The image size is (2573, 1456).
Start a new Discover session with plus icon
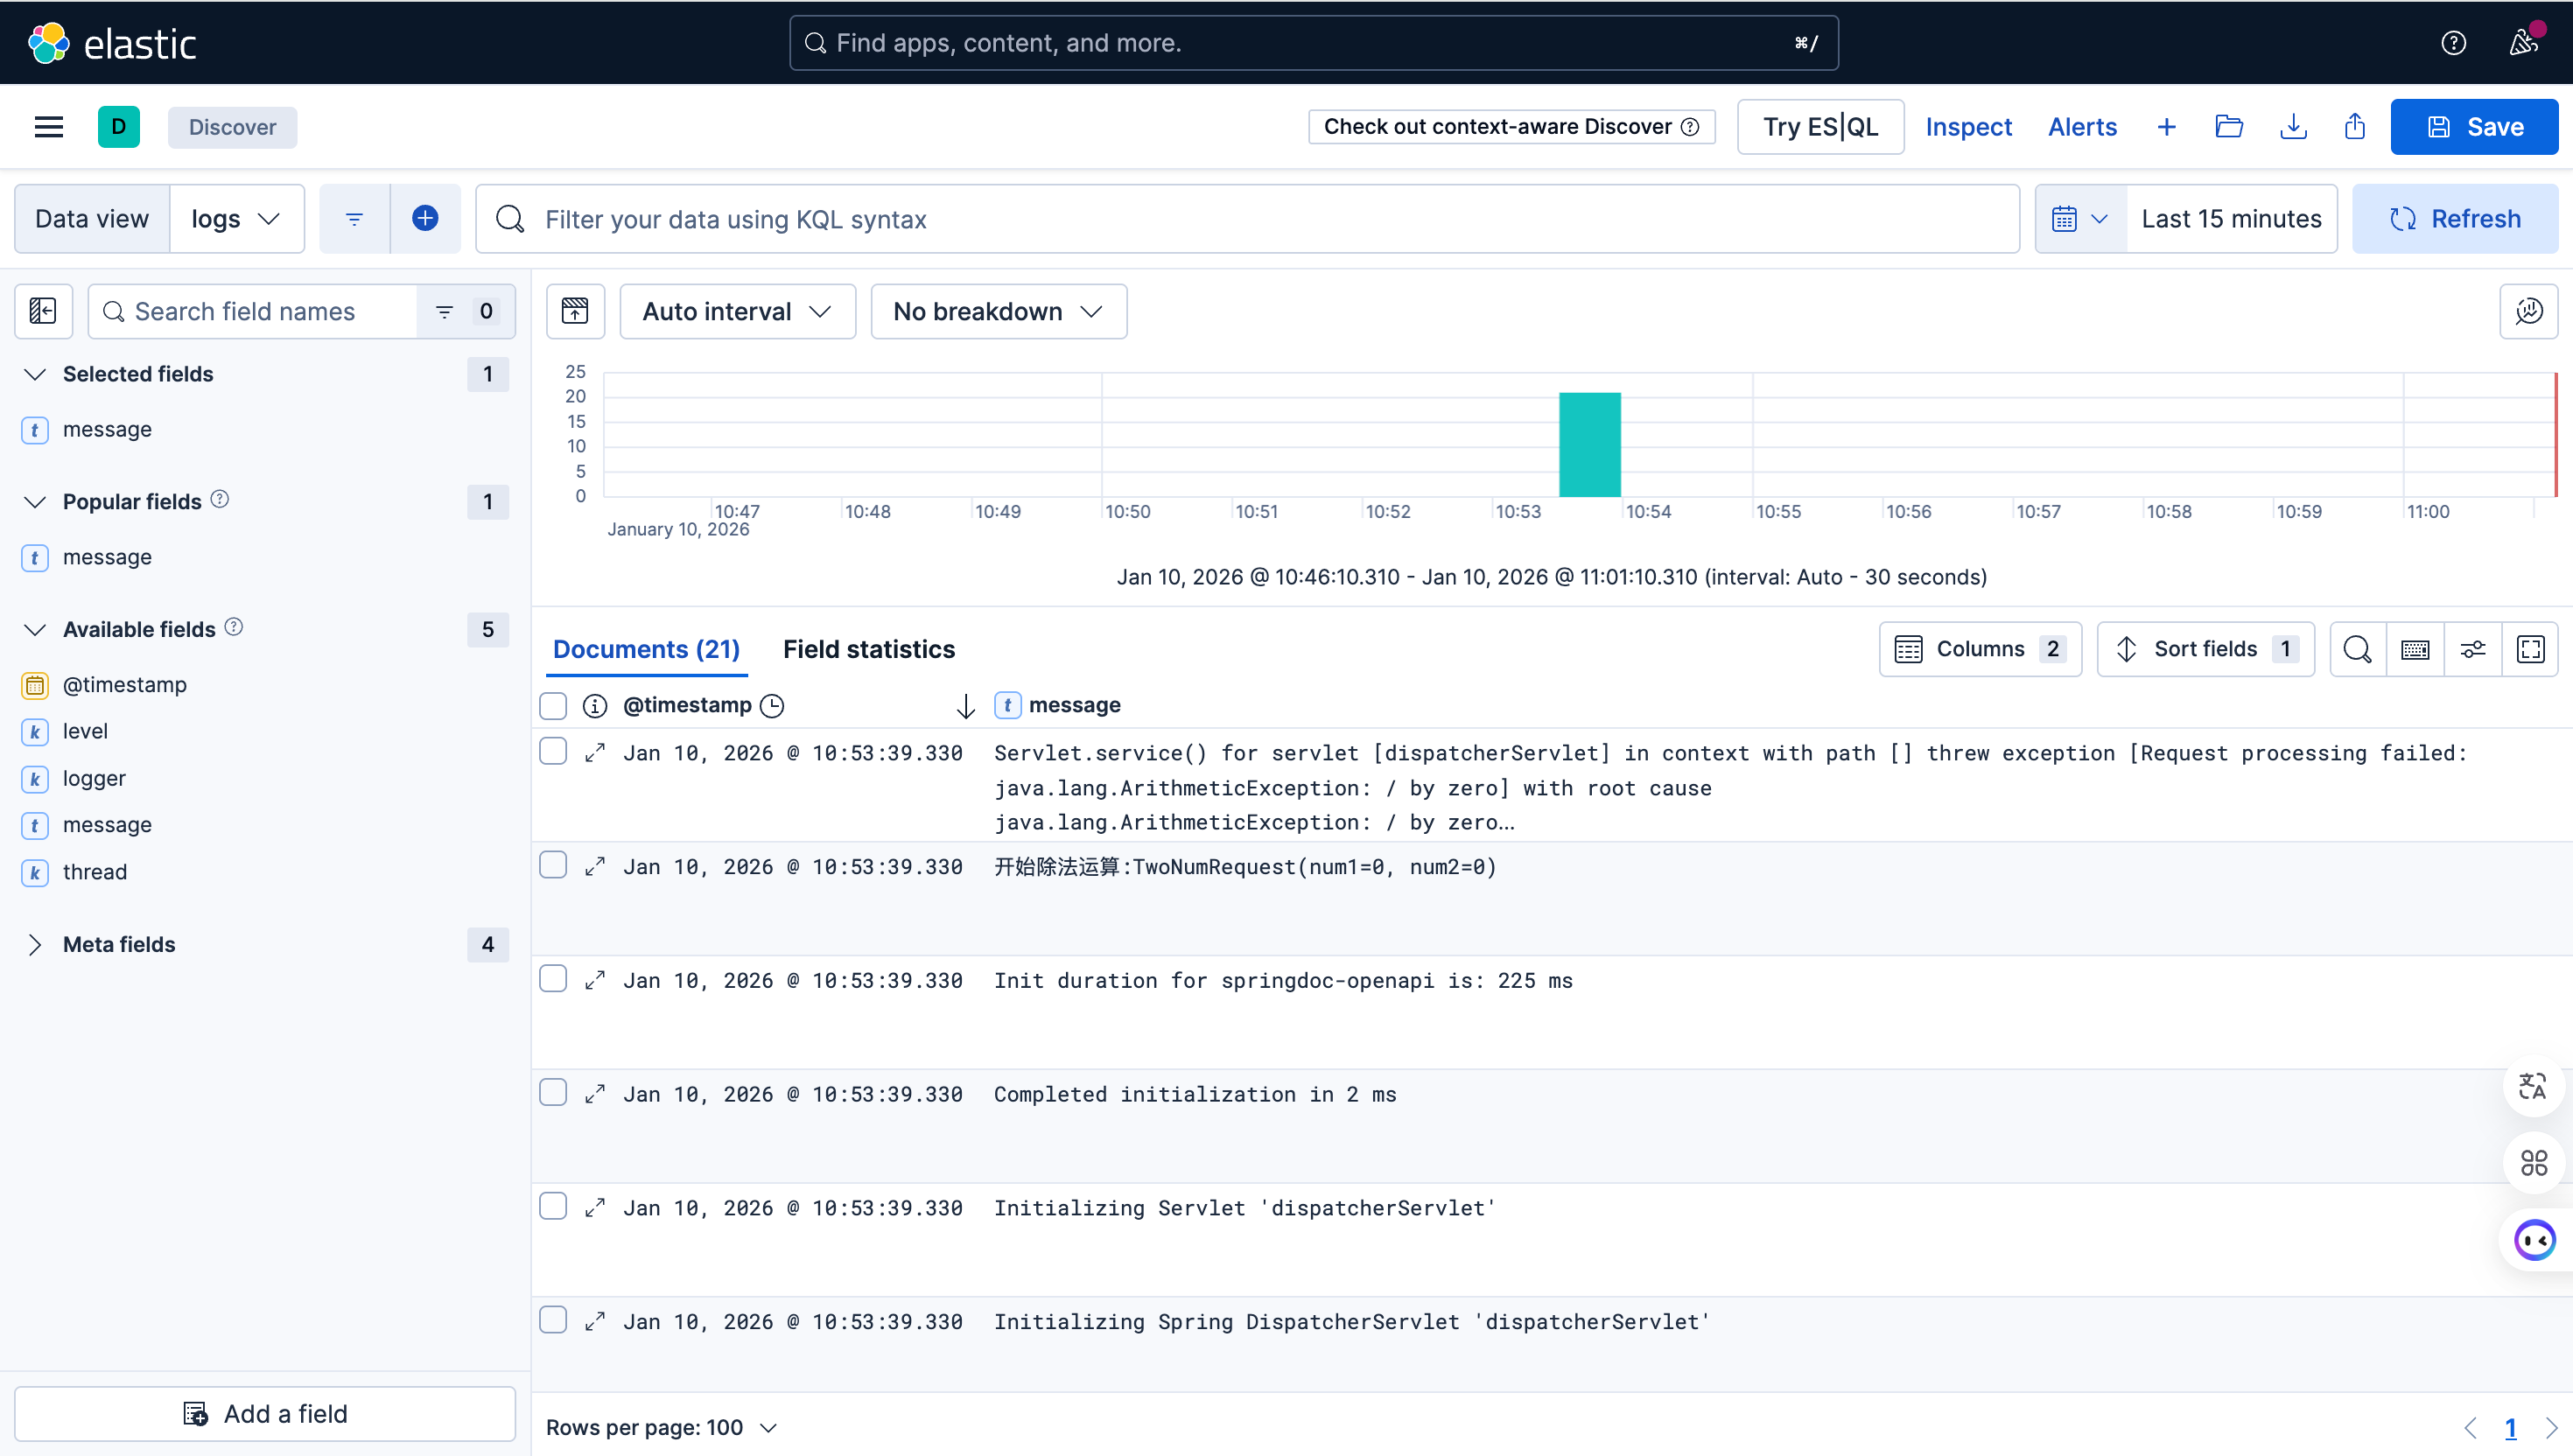pos(2166,127)
